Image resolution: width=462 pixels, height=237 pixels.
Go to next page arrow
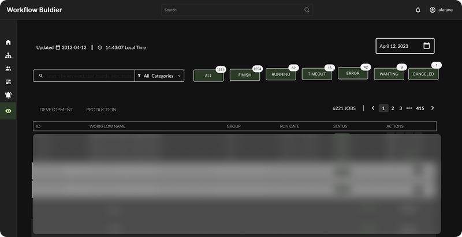(x=433, y=108)
